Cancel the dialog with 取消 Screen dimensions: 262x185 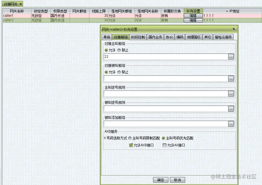pos(178,180)
